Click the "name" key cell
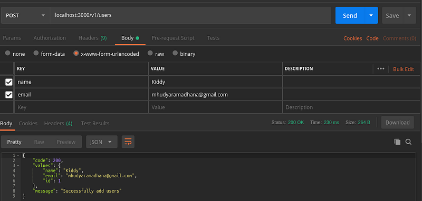The height and width of the screenshot is (201, 422). (x=81, y=82)
